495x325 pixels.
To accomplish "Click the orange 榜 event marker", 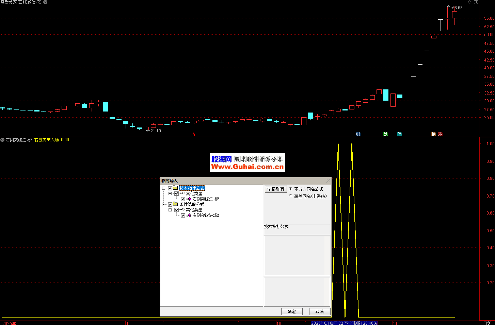I will pos(433,134).
